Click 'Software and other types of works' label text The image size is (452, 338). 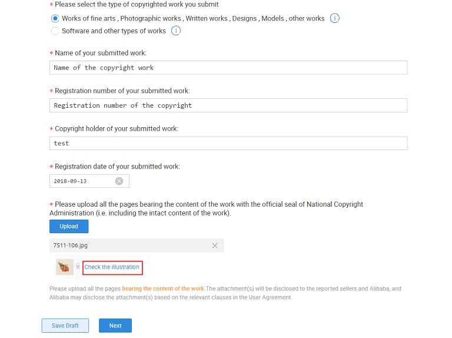tap(114, 31)
